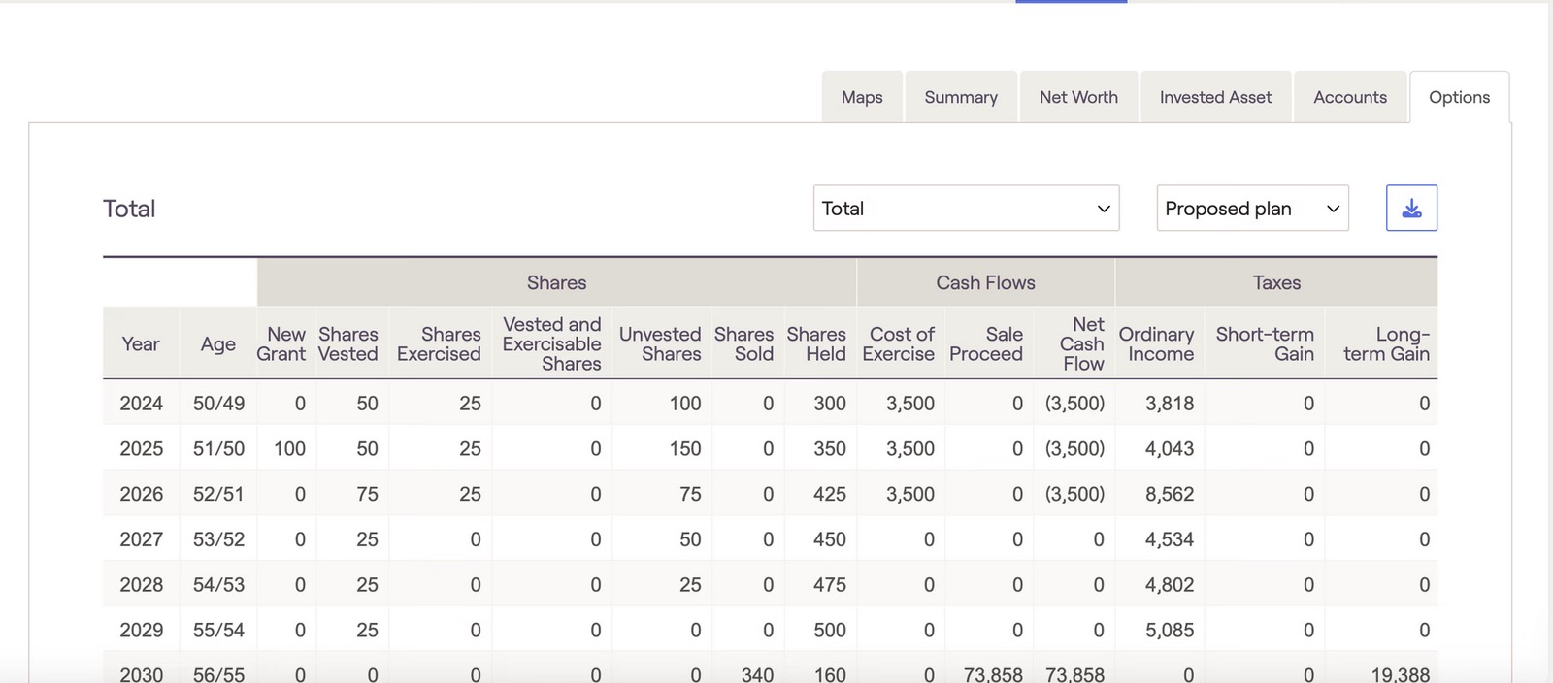Select the Invested Asset tab
Image resolution: width=1553 pixels, height=683 pixels.
[1215, 97]
